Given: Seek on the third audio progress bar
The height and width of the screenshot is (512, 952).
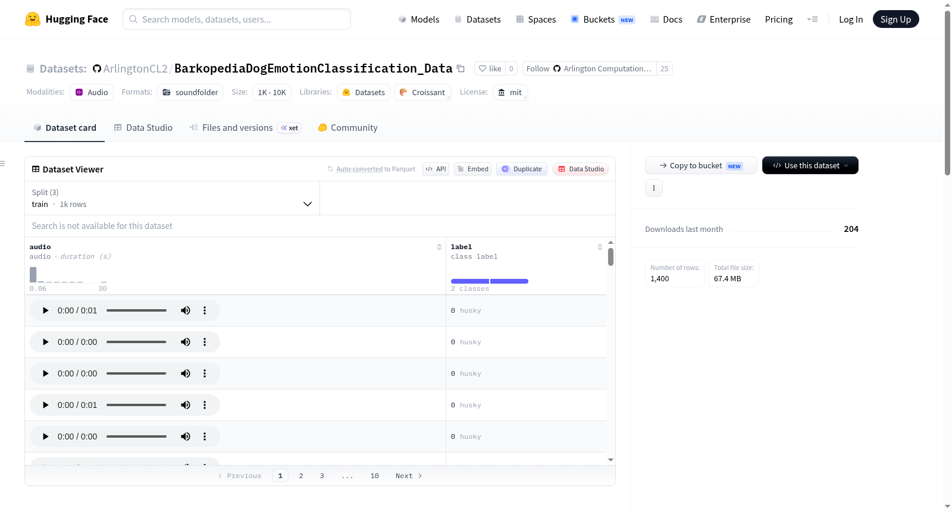Looking at the screenshot, I should pos(136,373).
